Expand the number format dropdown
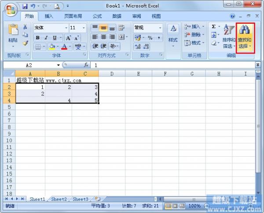This screenshot has height=213, width=264. tap(160, 28)
